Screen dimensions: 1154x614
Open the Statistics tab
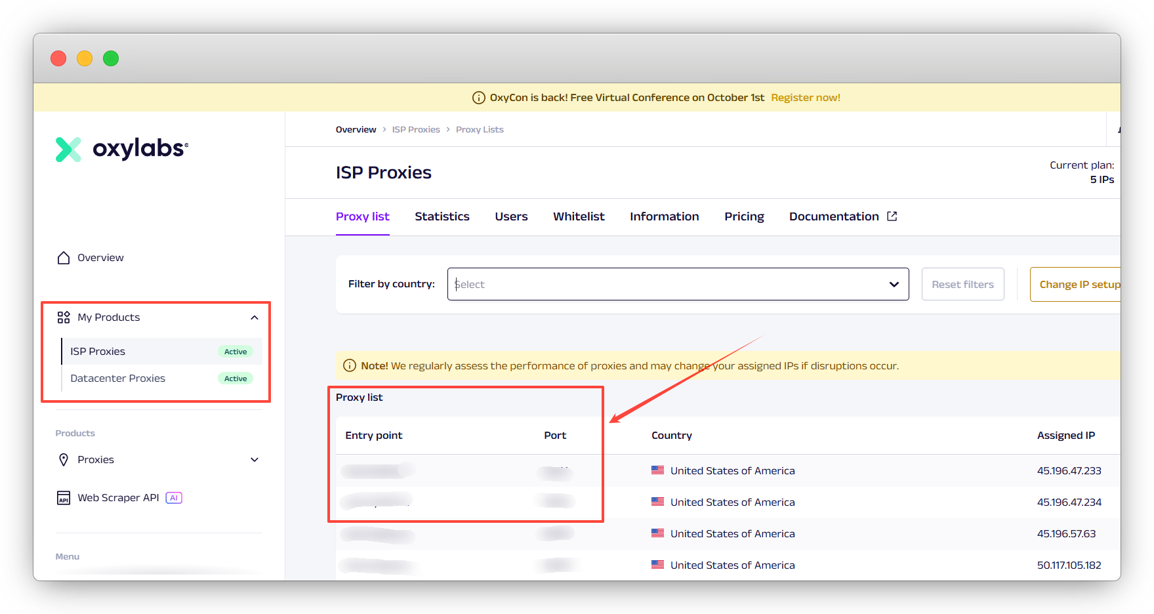point(442,216)
